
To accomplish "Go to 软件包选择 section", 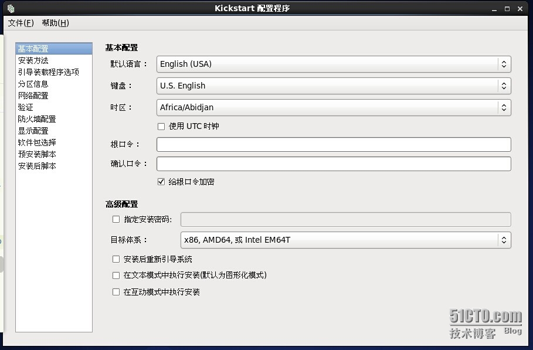I will pos(54,142).
